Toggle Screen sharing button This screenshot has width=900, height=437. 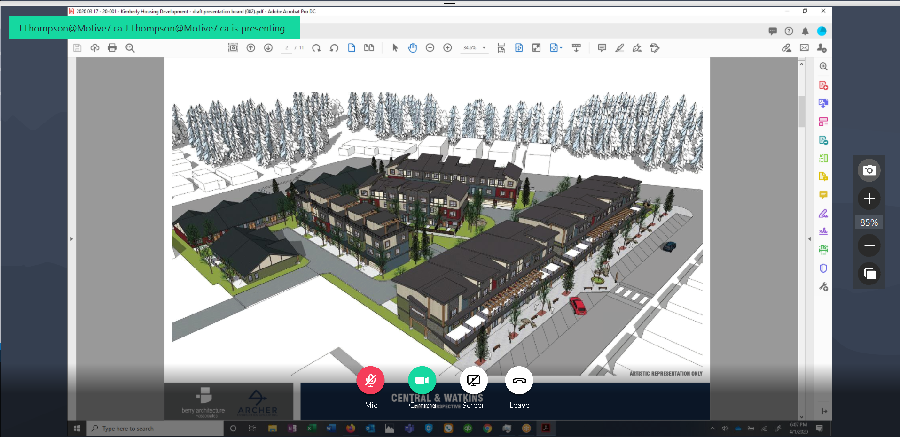tap(474, 380)
